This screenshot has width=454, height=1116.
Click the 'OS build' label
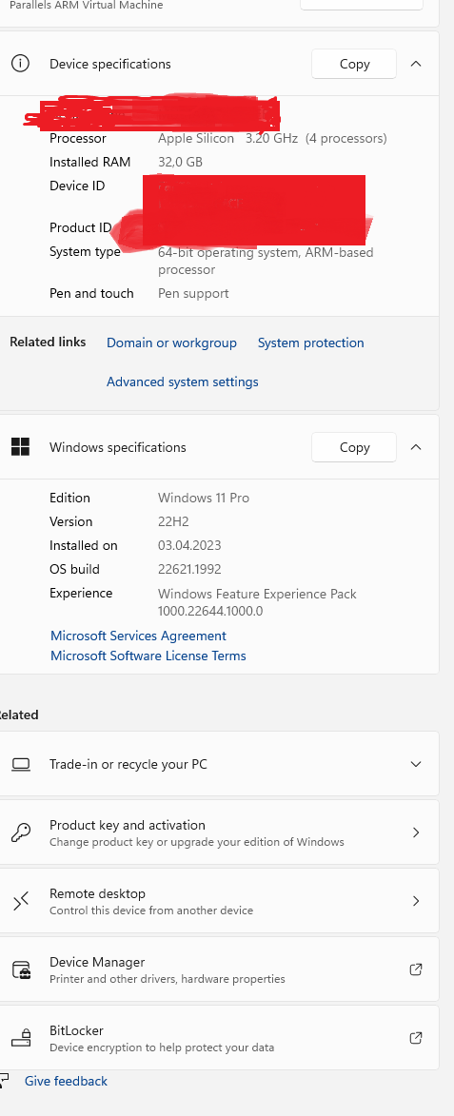click(75, 569)
